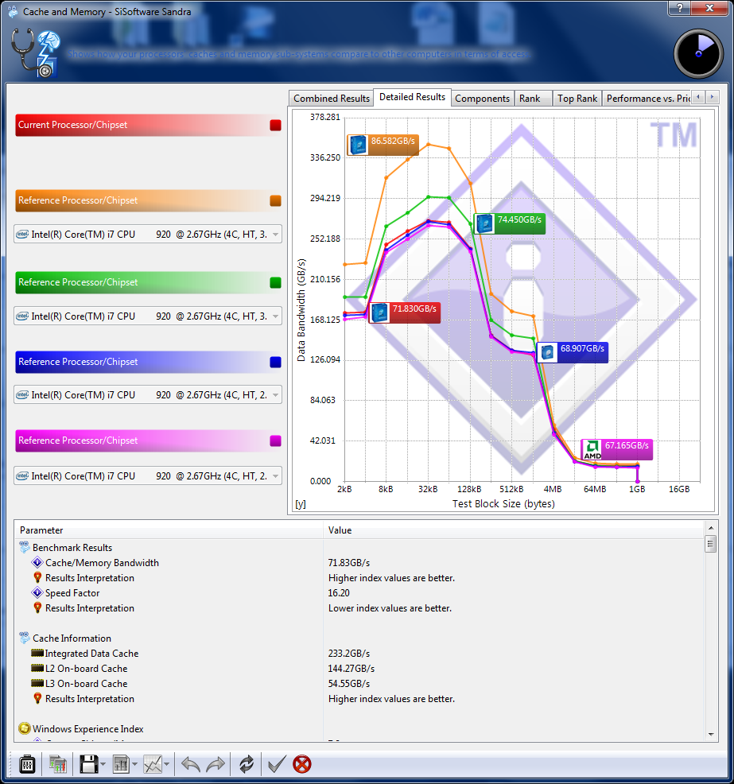Open processor dropdown under green reference bar
734x784 pixels.
tap(148, 316)
